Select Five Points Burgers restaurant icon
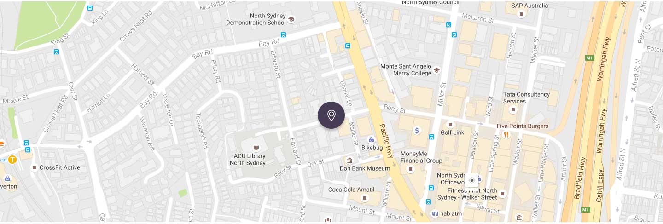 506,135
